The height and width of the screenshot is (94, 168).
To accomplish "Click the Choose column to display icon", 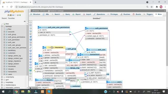I will coord(30,51).
